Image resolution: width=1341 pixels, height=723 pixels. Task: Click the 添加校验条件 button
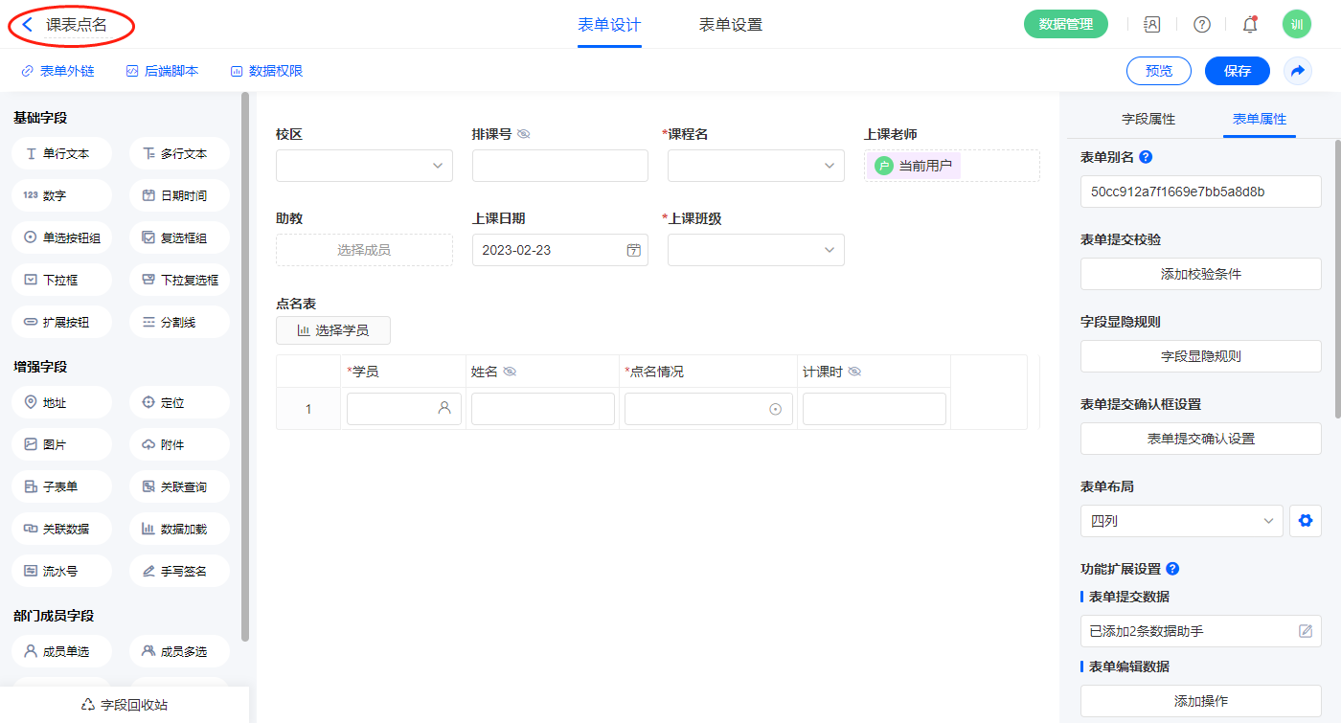click(1200, 274)
